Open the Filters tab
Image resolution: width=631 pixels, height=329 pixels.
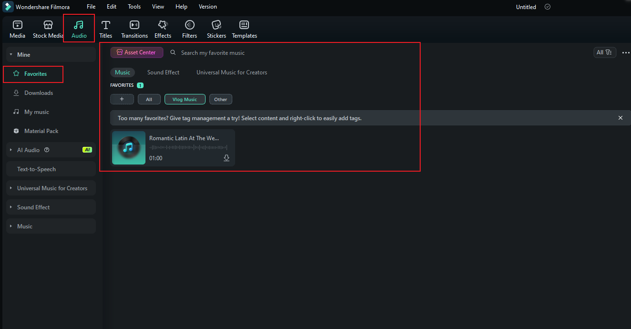(190, 30)
